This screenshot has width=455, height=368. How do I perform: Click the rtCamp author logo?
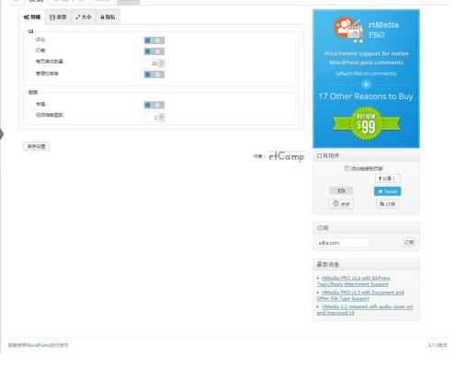287,156
